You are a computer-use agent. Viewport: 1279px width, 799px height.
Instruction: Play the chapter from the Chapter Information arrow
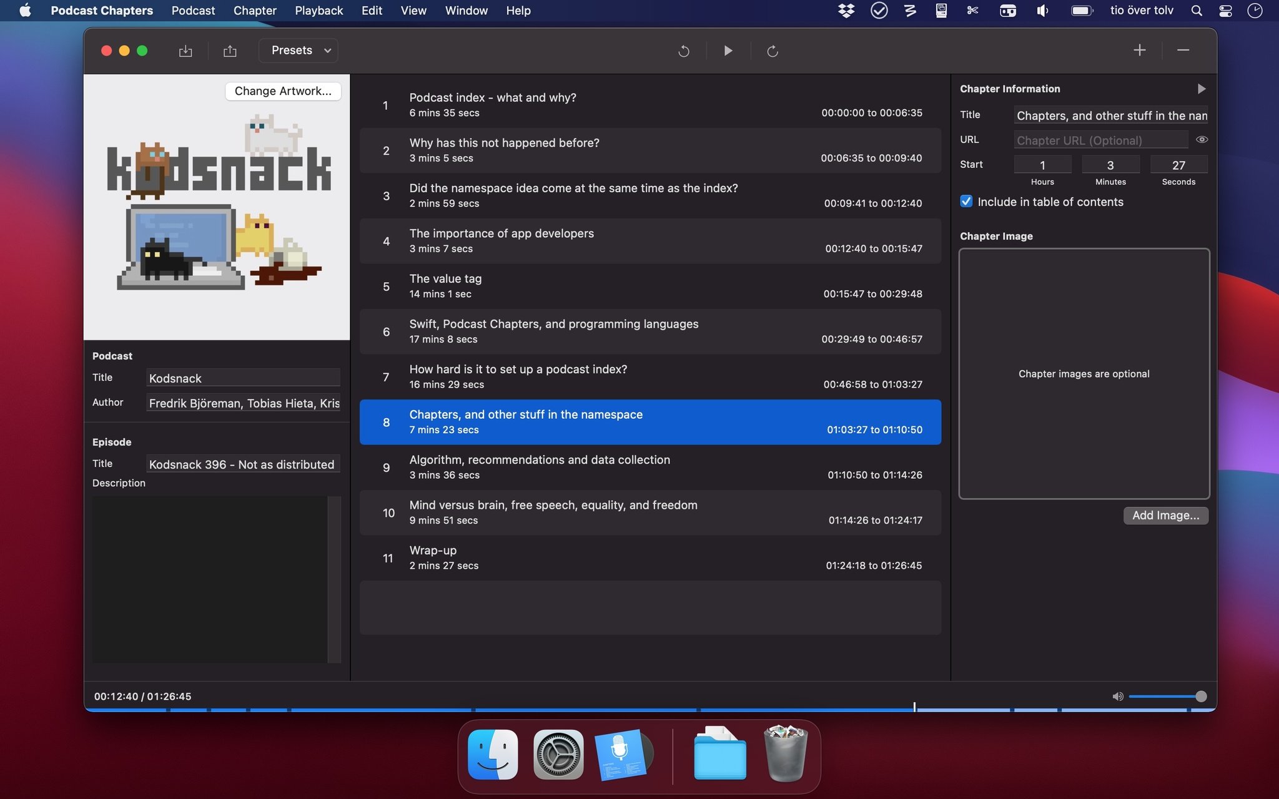coord(1202,89)
